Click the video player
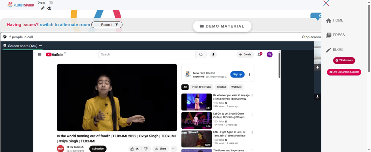Screen dimensions: 371x152 [x=117, y=98]
